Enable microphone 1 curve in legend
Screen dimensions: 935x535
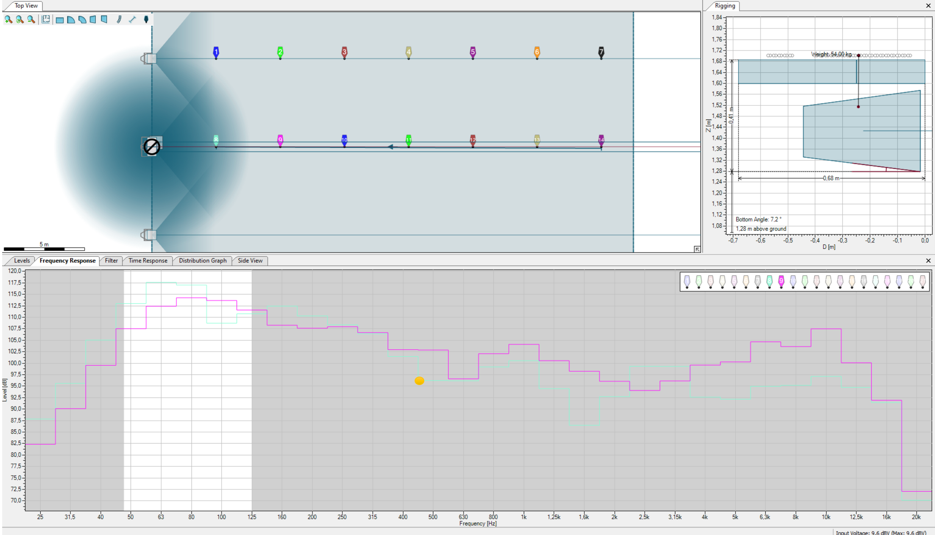pos(687,282)
